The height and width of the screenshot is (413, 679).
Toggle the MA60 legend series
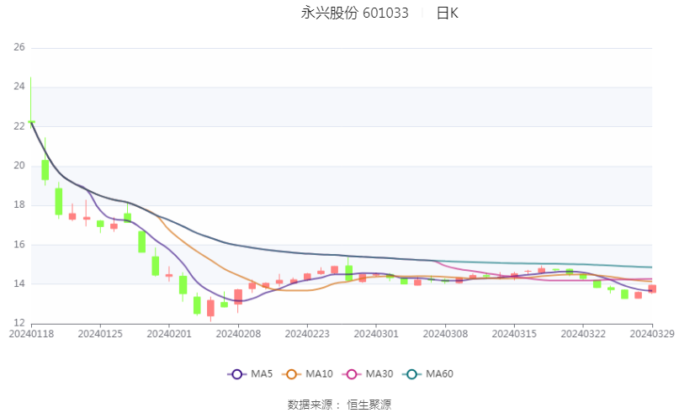[427, 374]
